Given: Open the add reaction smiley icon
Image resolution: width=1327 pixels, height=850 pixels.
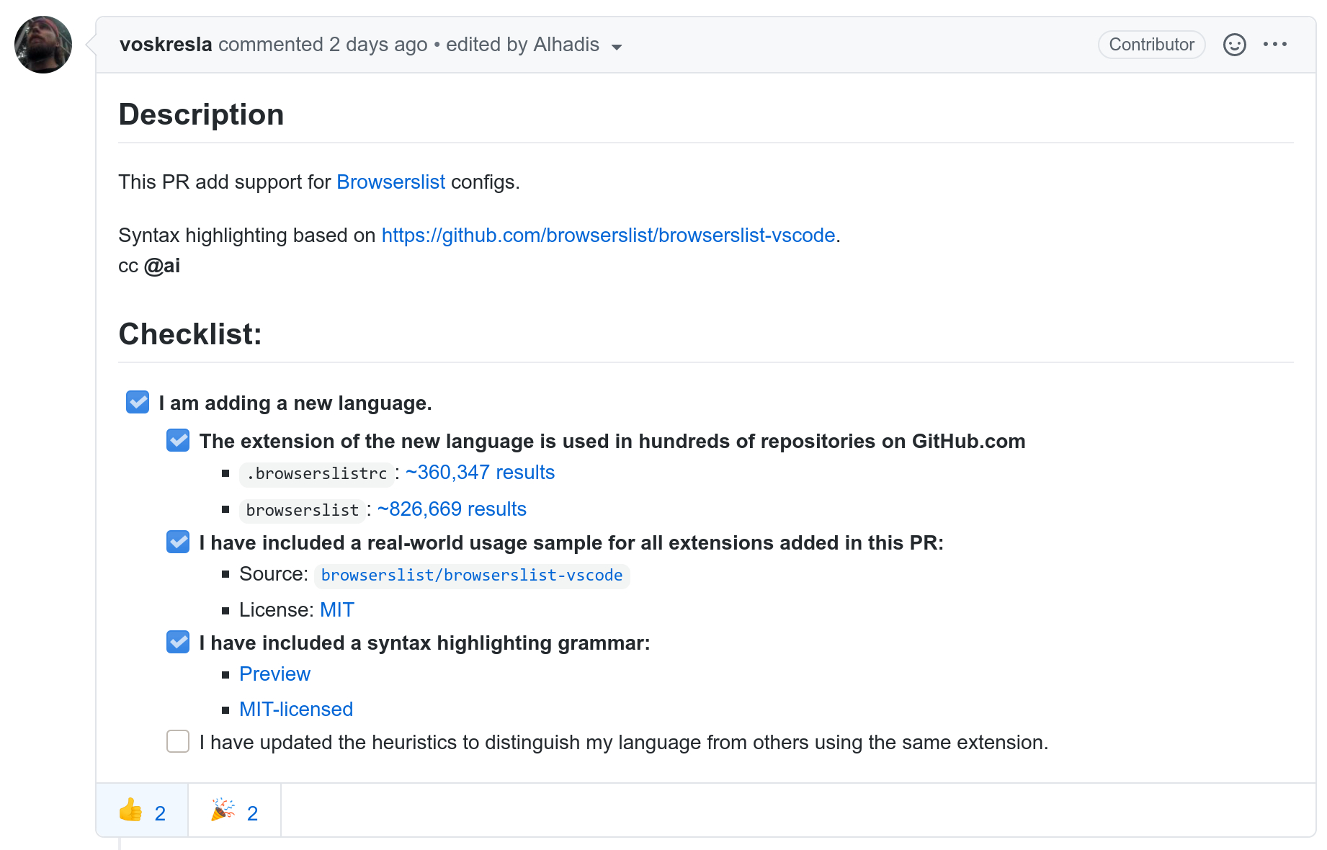Looking at the screenshot, I should point(1234,45).
